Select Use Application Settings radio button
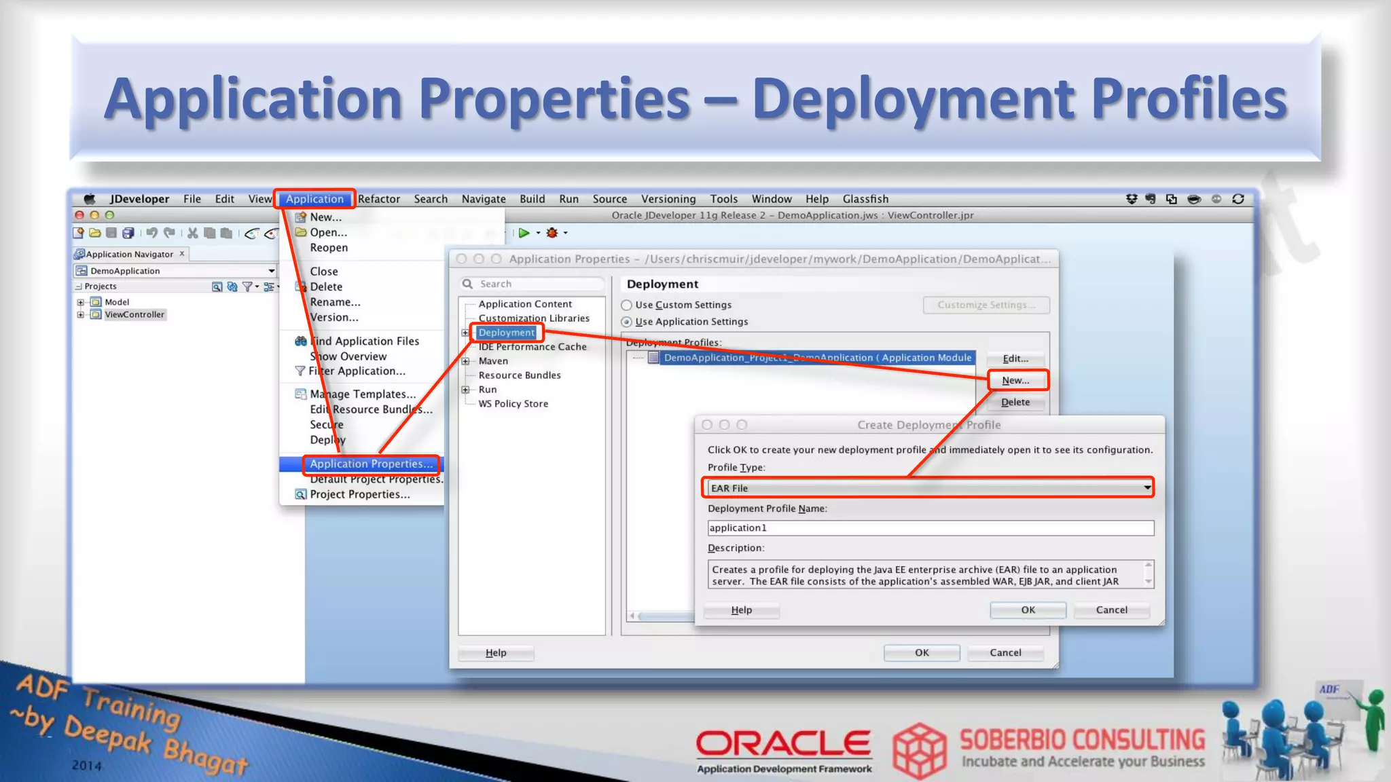The image size is (1391, 782). point(627,322)
